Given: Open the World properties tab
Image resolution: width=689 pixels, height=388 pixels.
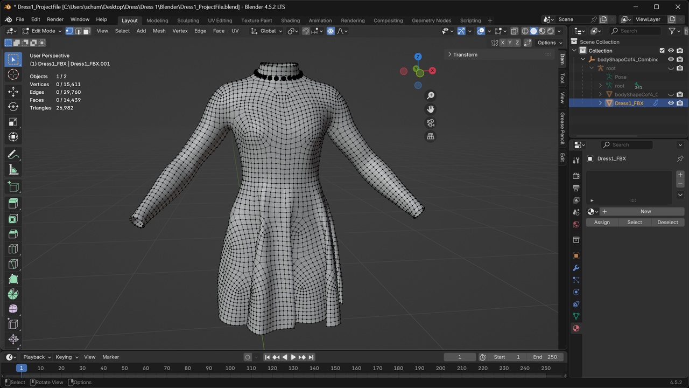Looking at the screenshot, I should click(576, 224).
